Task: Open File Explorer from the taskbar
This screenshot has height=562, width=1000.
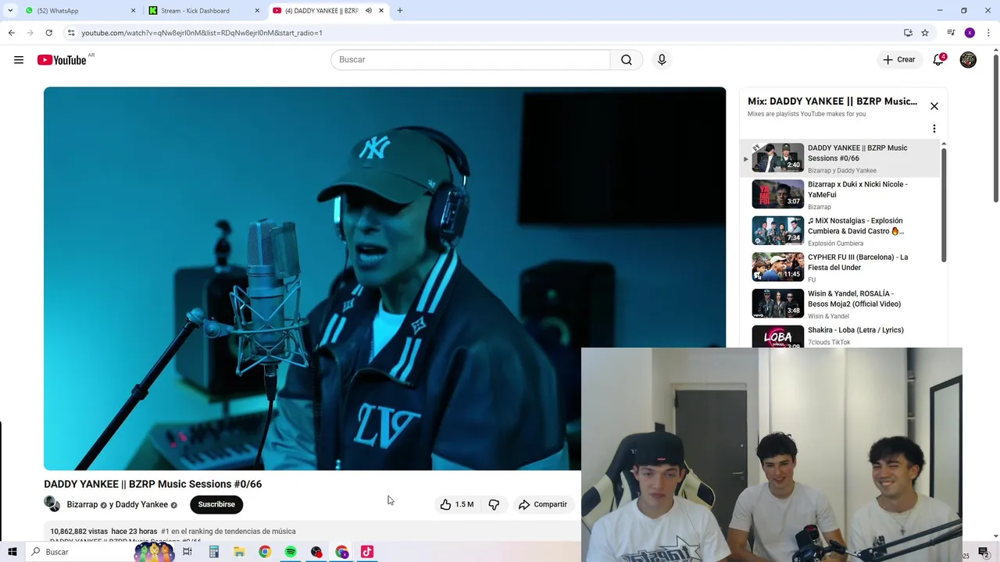Action: [x=239, y=552]
